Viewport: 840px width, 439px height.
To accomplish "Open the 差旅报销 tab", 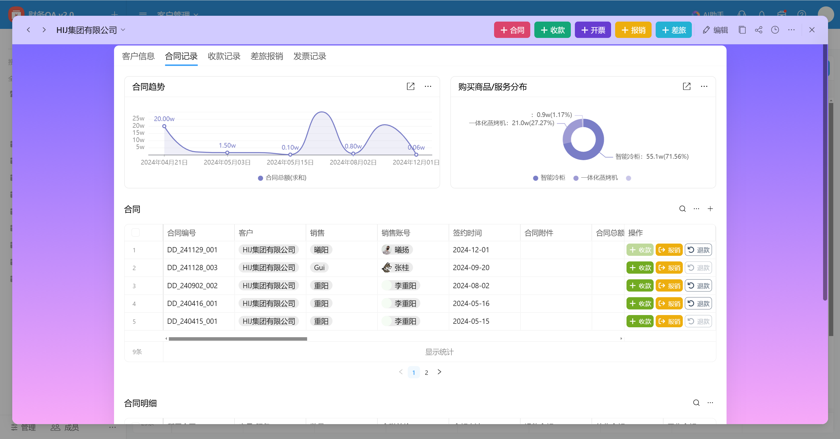I will pyautogui.click(x=267, y=56).
